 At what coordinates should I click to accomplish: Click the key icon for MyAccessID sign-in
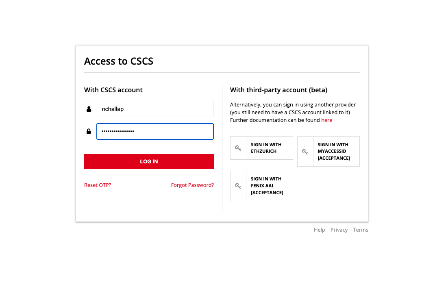click(x=305, y=152)
